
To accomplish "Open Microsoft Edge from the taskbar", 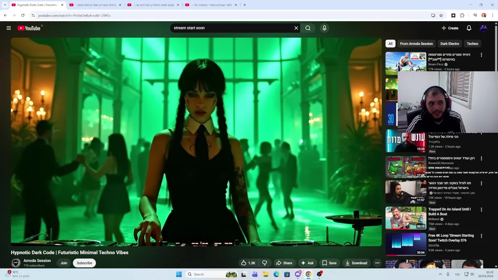I will 276,274.
